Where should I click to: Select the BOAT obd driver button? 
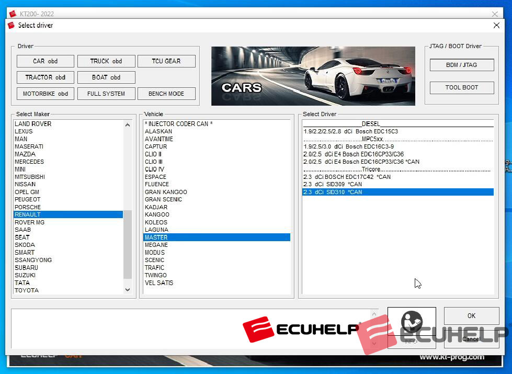click(106, 77)
